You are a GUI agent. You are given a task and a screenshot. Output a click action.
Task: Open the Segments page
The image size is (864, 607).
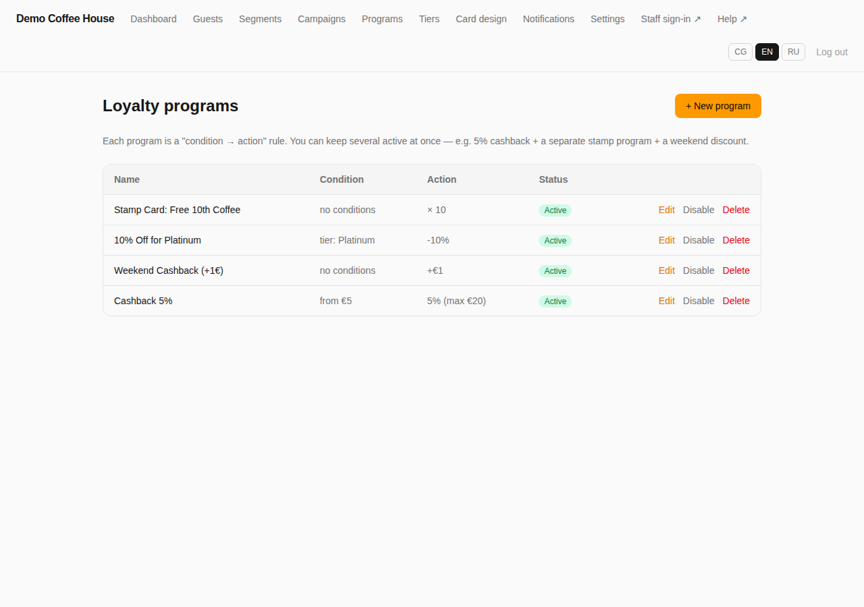coord(260,19)
